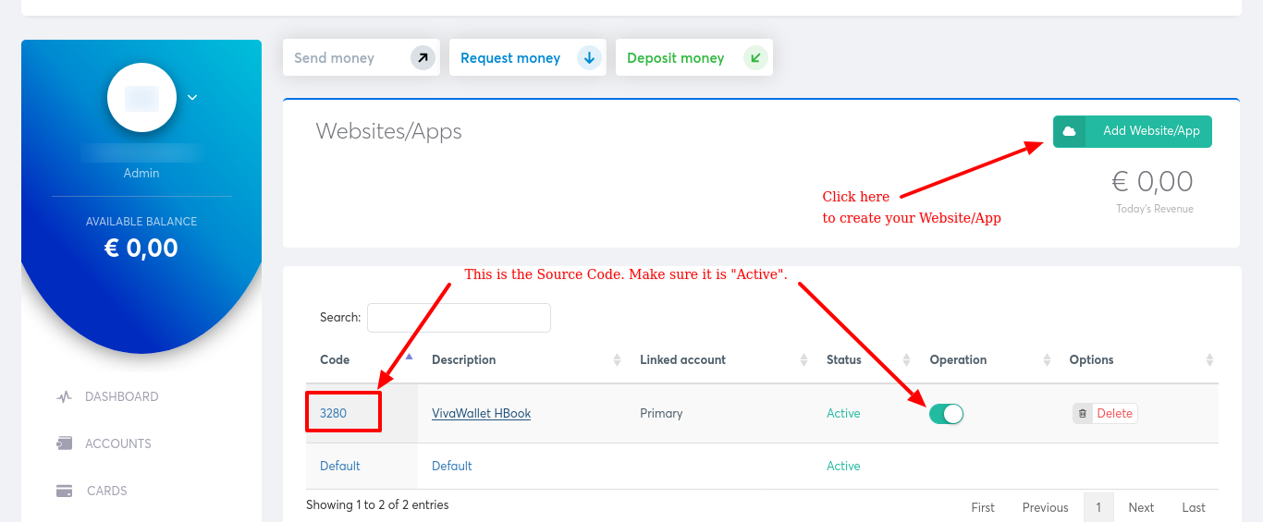Click the Cards icon in sidebar
Image resolution: width=1263 pixels, height=522 pixels.
pyautogui.click(x=64, y=491)
